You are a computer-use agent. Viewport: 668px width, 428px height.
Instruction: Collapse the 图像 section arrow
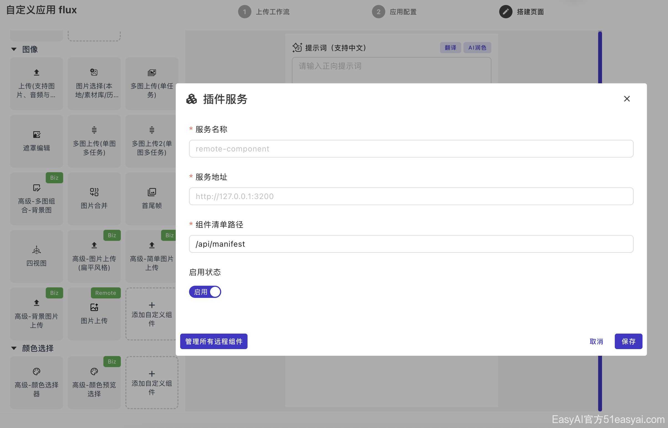tap(14, 50)
